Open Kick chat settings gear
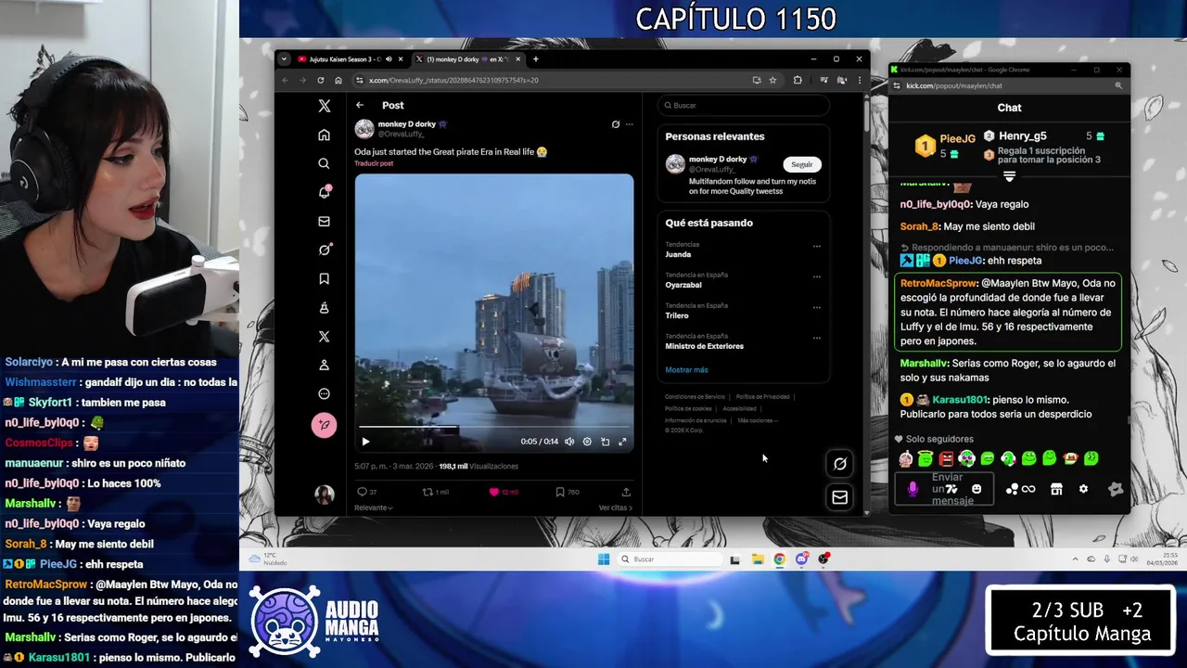Viewport: 1187px width, 668px height. 1083,489
